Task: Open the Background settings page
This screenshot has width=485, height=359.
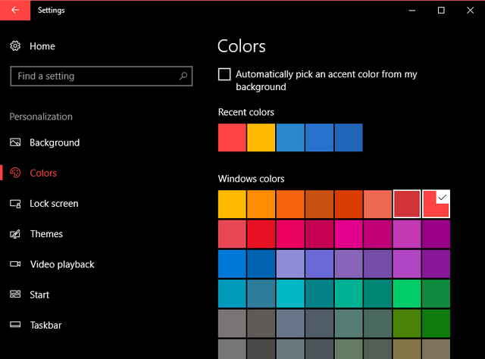Action: pyautogui.click(x=55, y=142)
